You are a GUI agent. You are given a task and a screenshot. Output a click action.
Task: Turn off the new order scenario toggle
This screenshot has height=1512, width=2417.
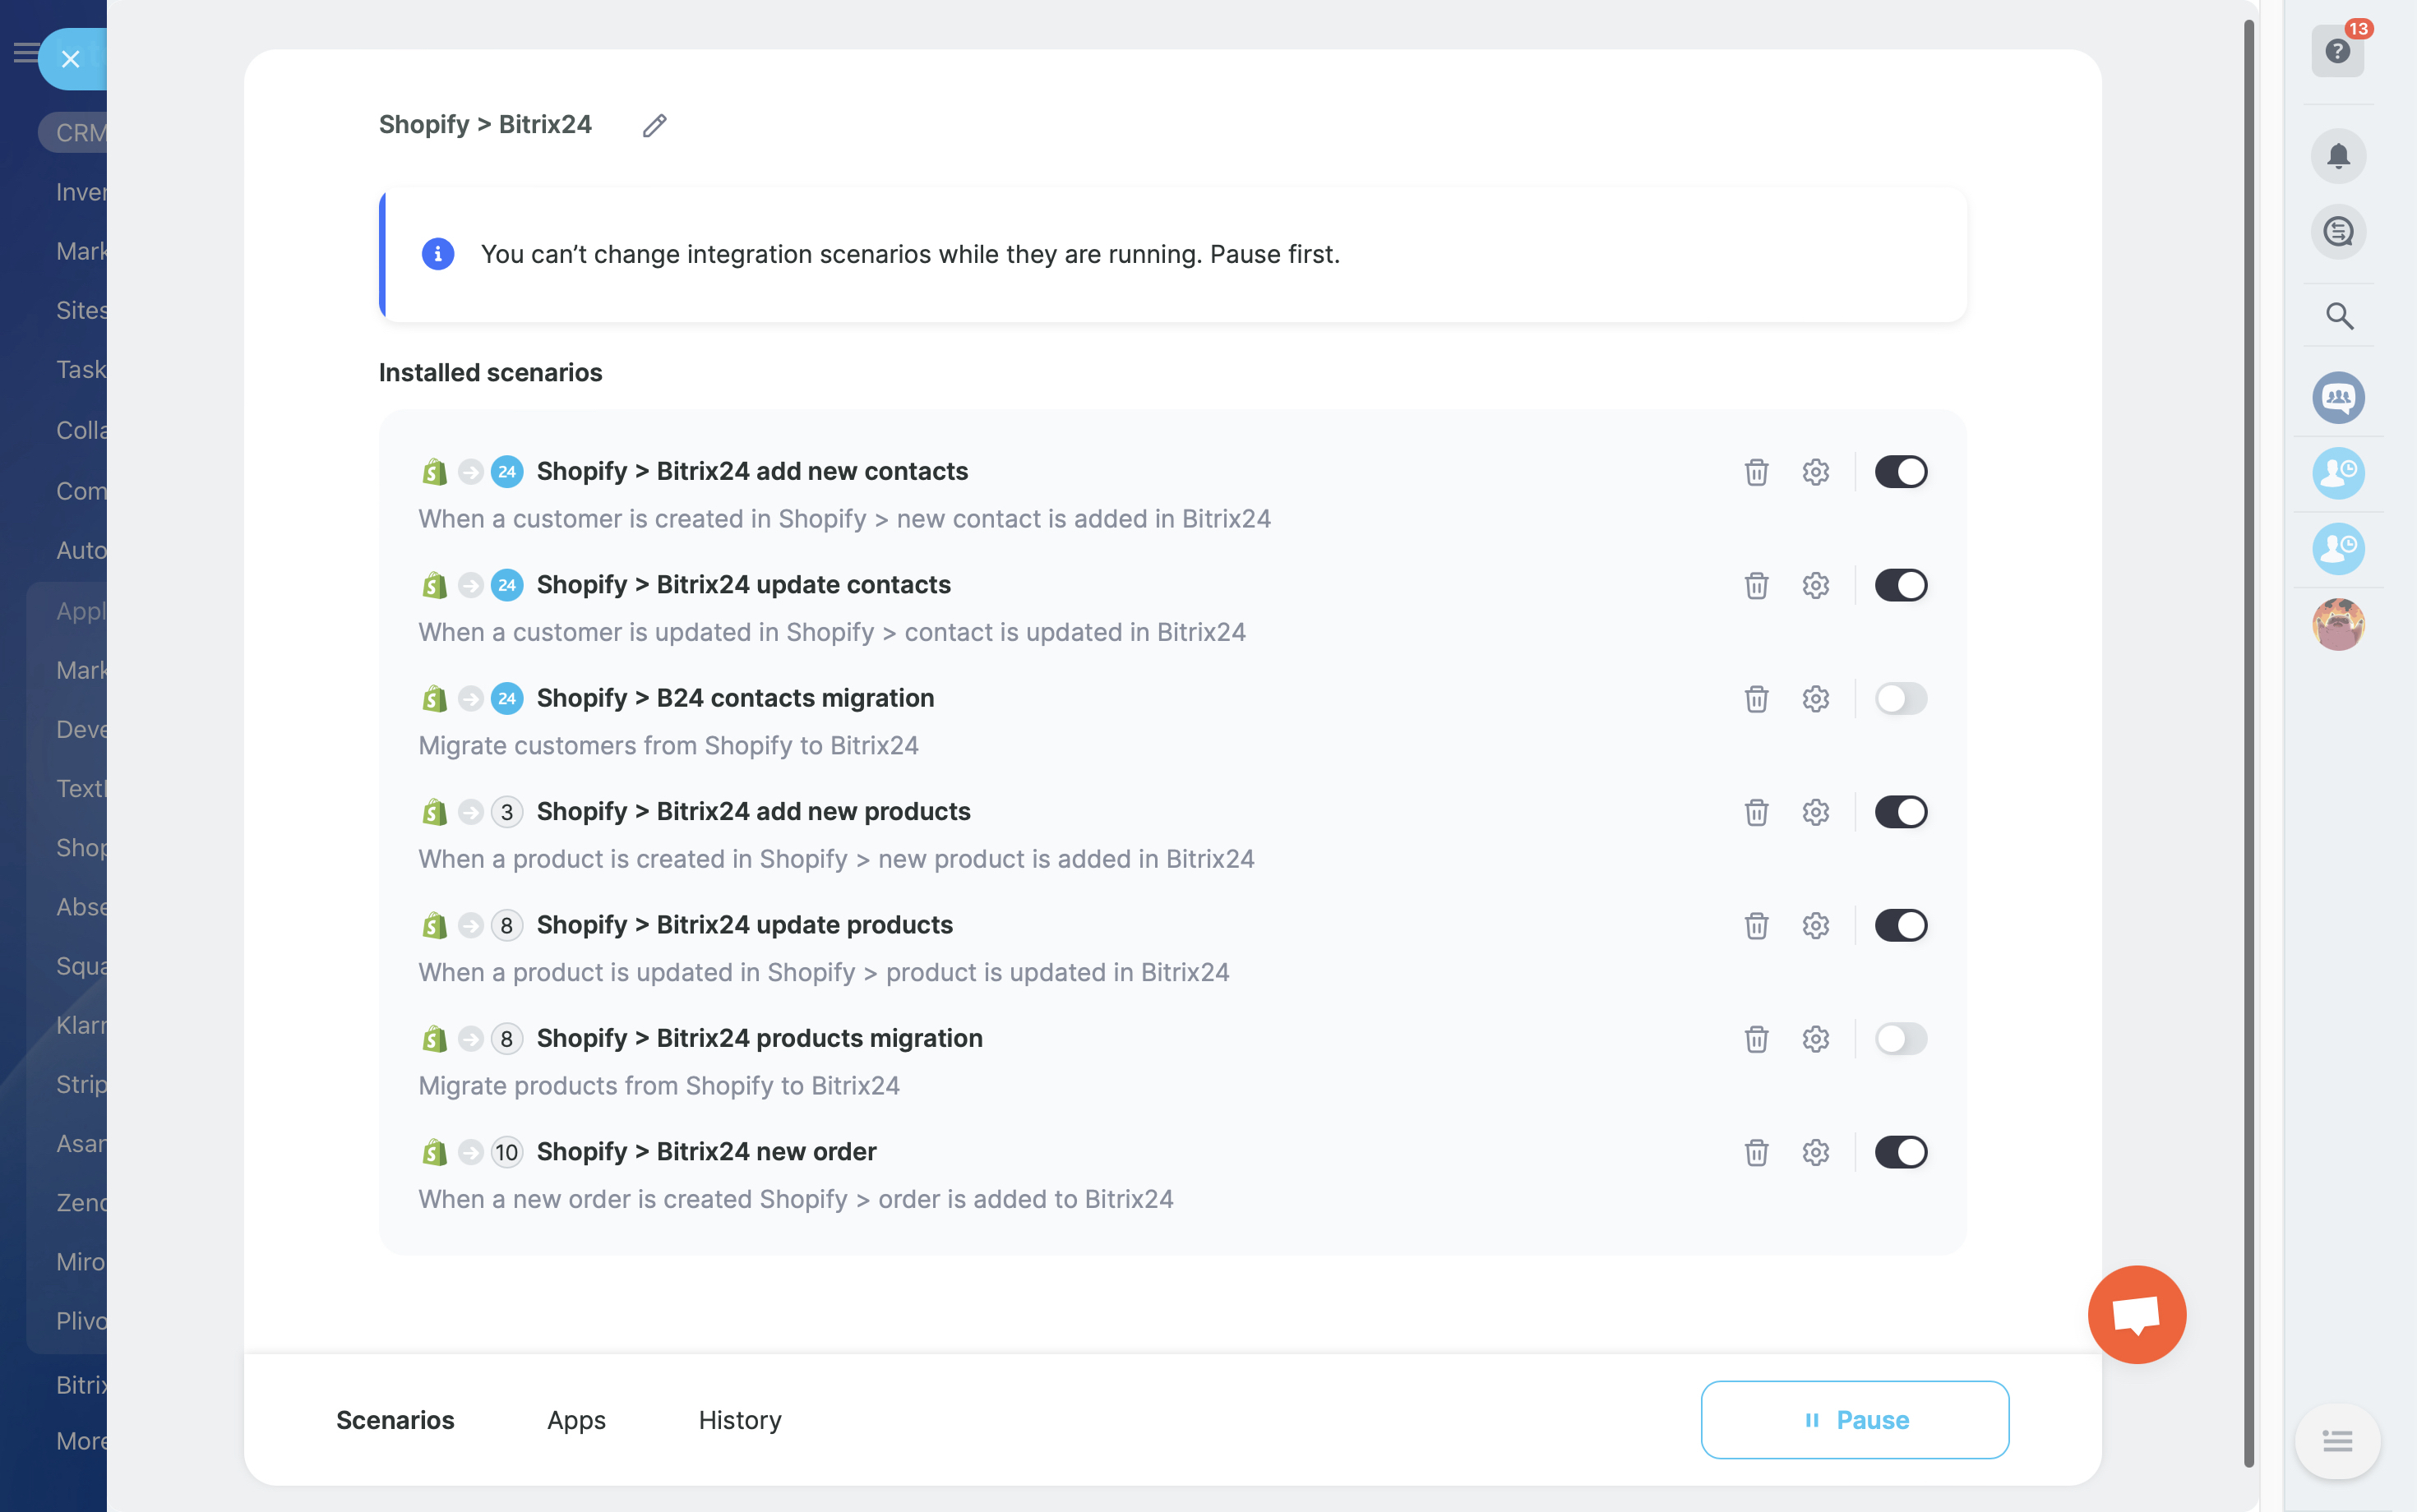[x=1900, y=1152]
